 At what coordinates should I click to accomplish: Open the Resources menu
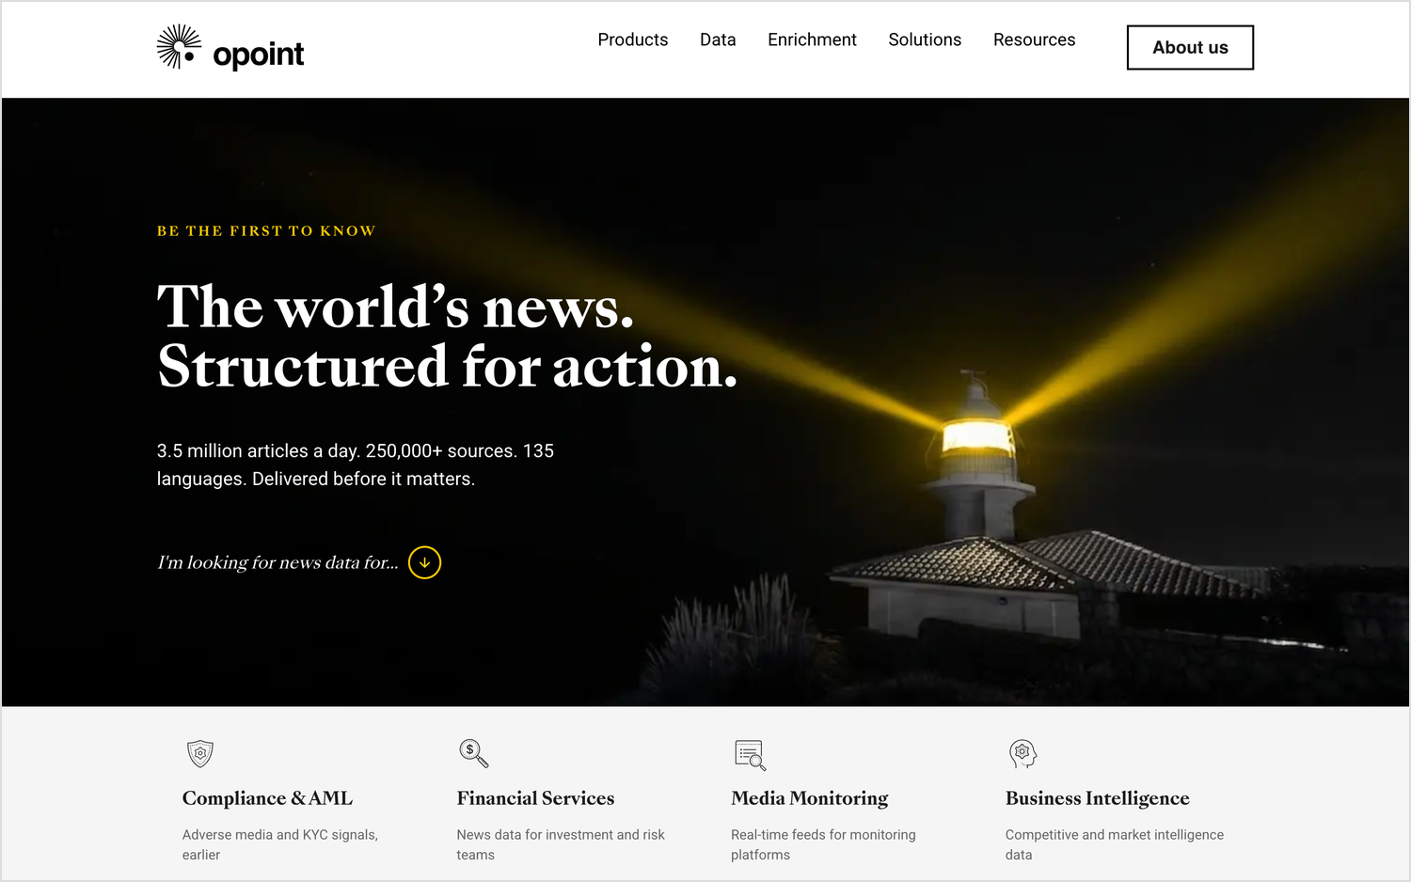pos(1034,39)
